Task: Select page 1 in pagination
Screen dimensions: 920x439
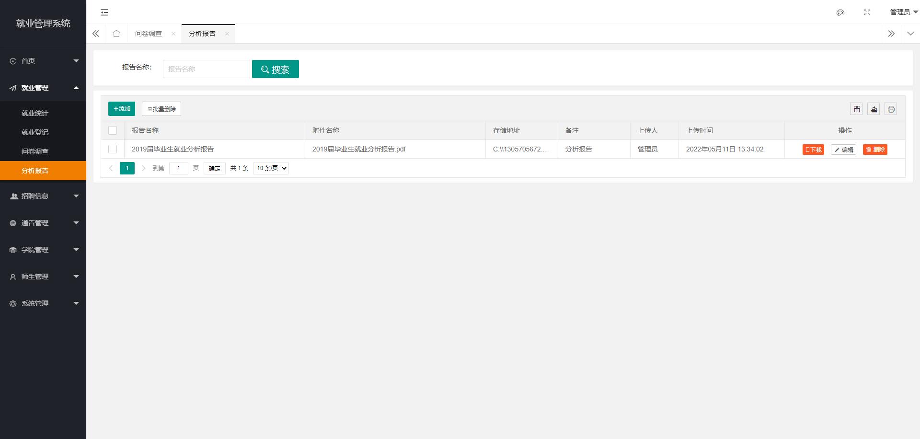Action: pyautogui.click(x=127, y=168)
